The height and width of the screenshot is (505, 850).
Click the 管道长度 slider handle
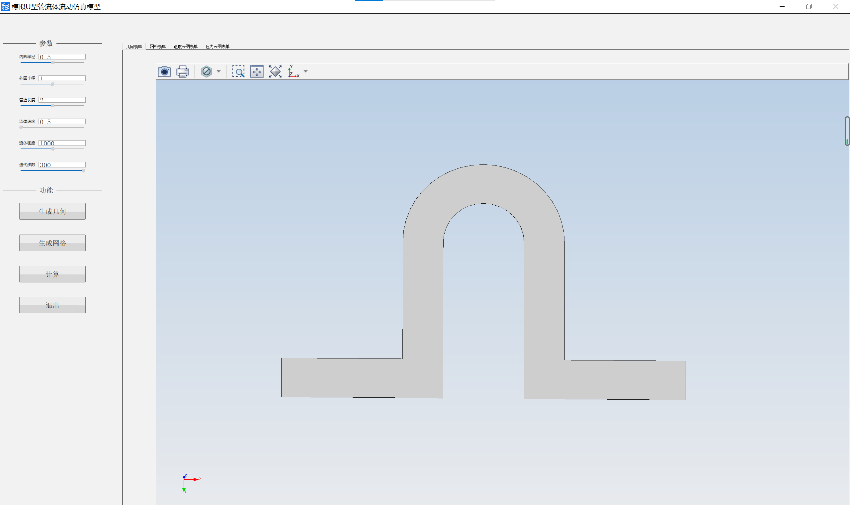(x=53, y=106)
